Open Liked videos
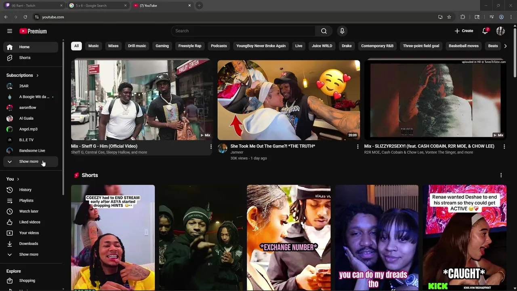This screenshot has height=291, width=517. [31, 222]
